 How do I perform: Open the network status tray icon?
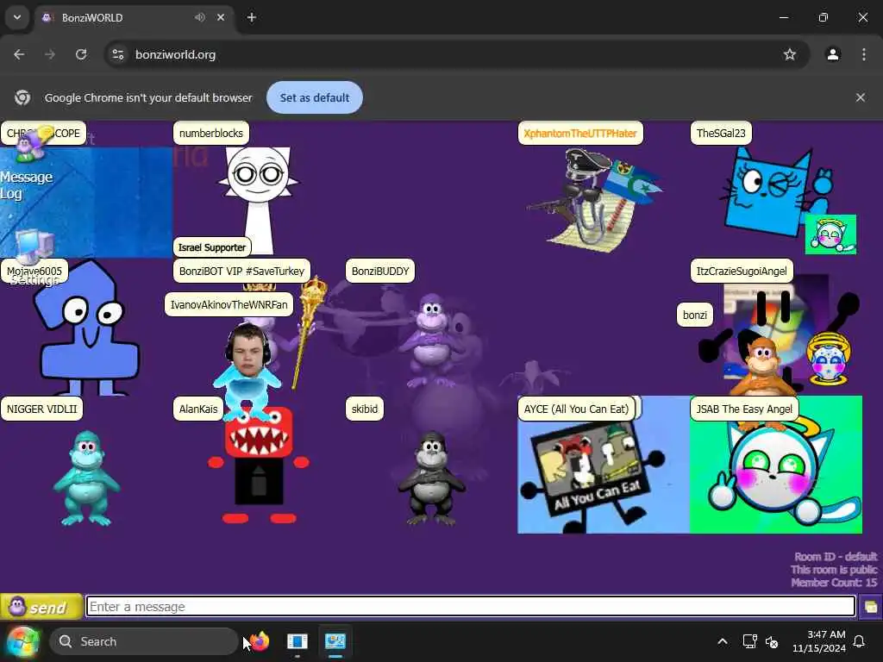pyautogui.click(x=749, y=641)
